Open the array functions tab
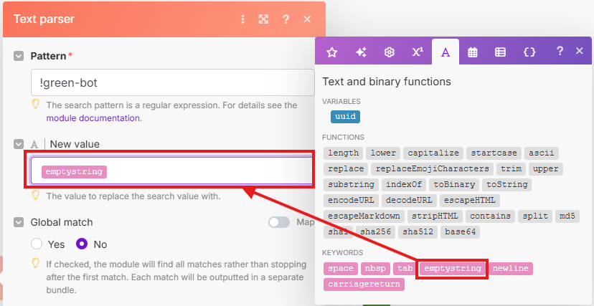The image size is (594, 306). (x=501, y=52)
